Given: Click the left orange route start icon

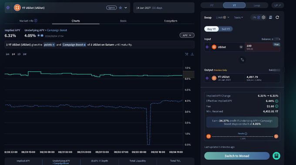Looking at the screenshot, I should tap(209, 136).
